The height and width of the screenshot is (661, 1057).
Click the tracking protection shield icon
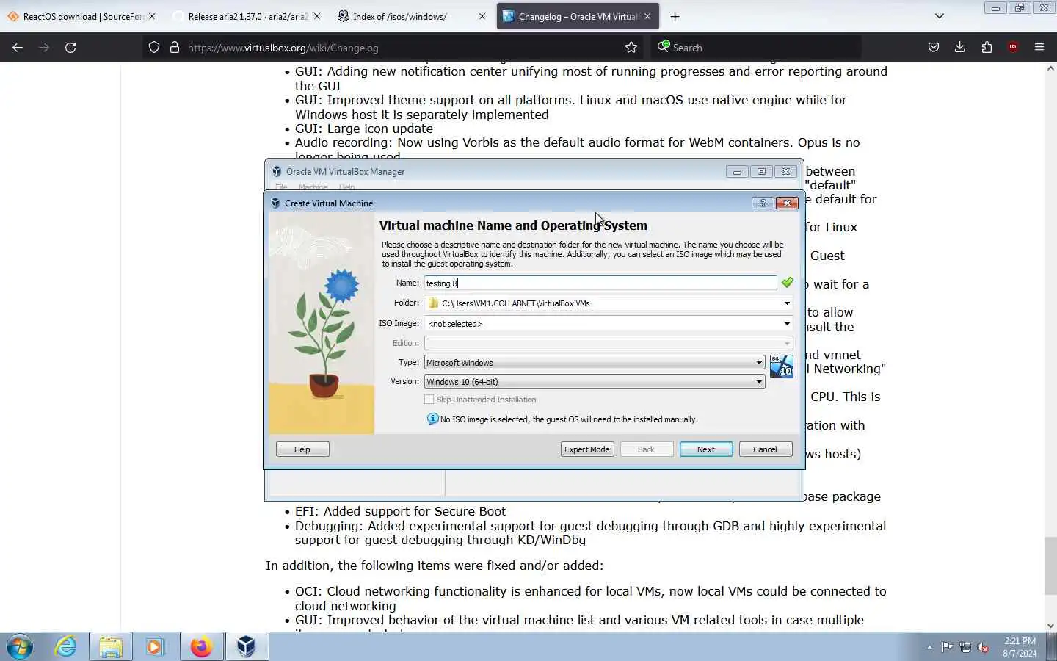pos(154,47)
